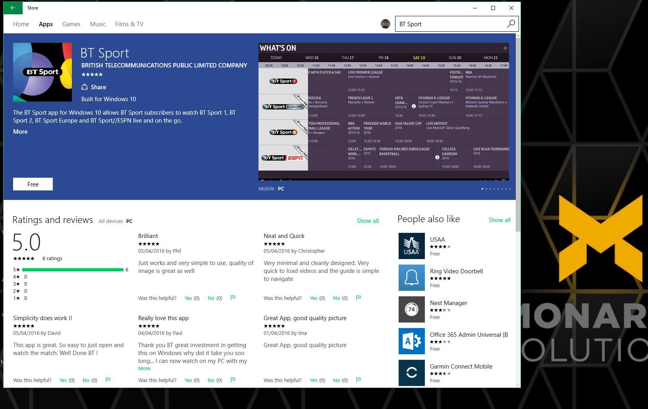Open the Garmin Connect Mobile app icon
Image resolution: width=648 pixels, height=409 pixels.
[x=411, y=373]
